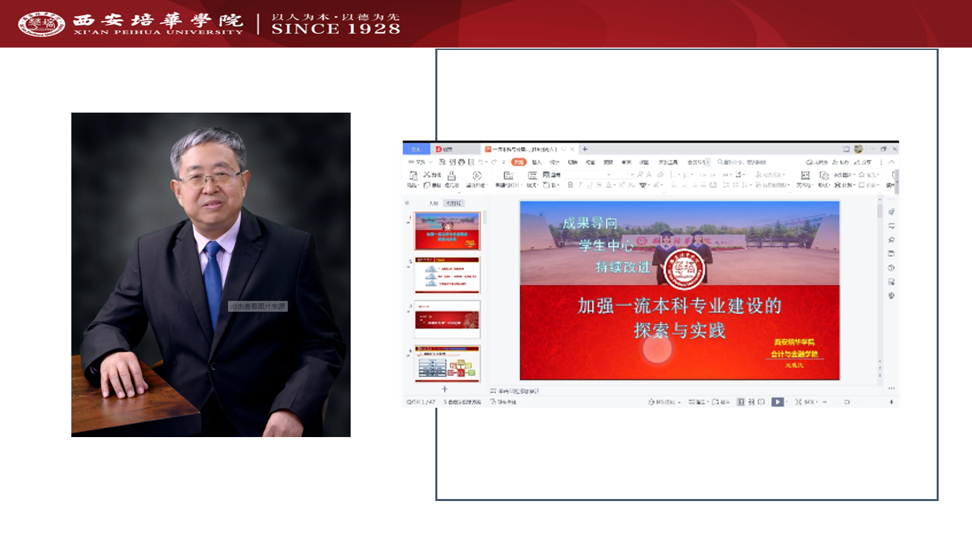Open the Insert ribbon tab
This screenshot has height=545, width=972.
coord(537,162)
